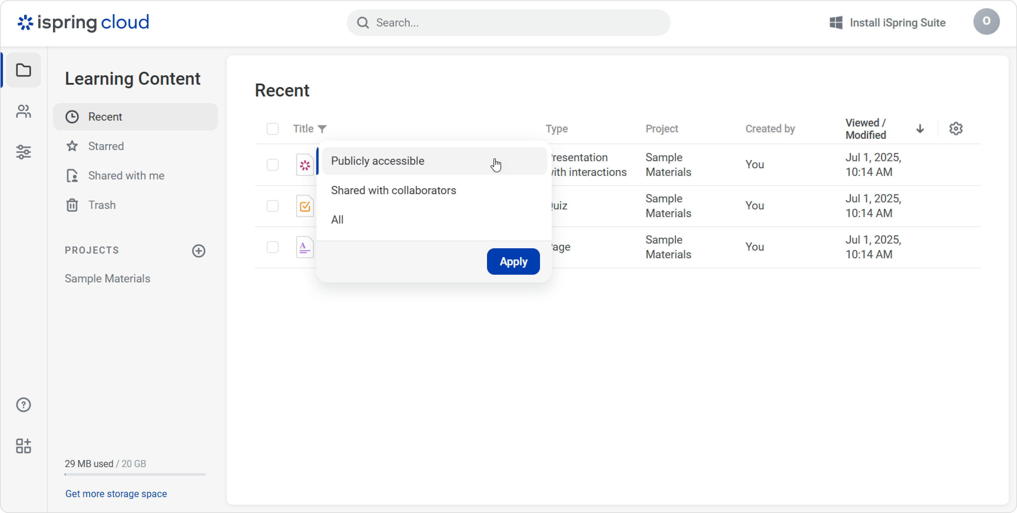Check the presentation row checkbox

pos(272,164)
